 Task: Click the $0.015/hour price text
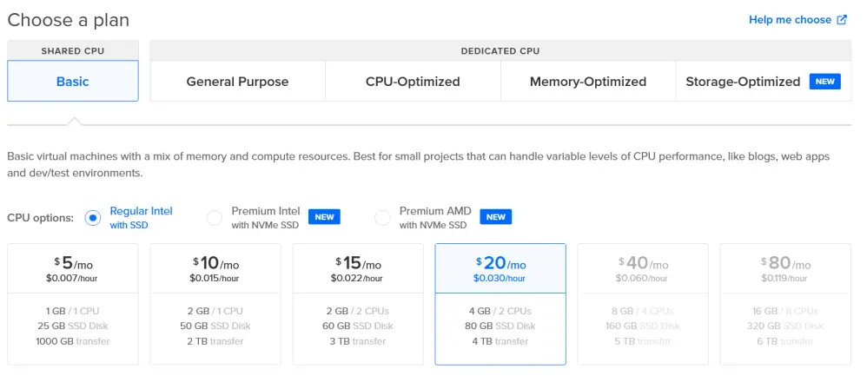tap(215, 279)
